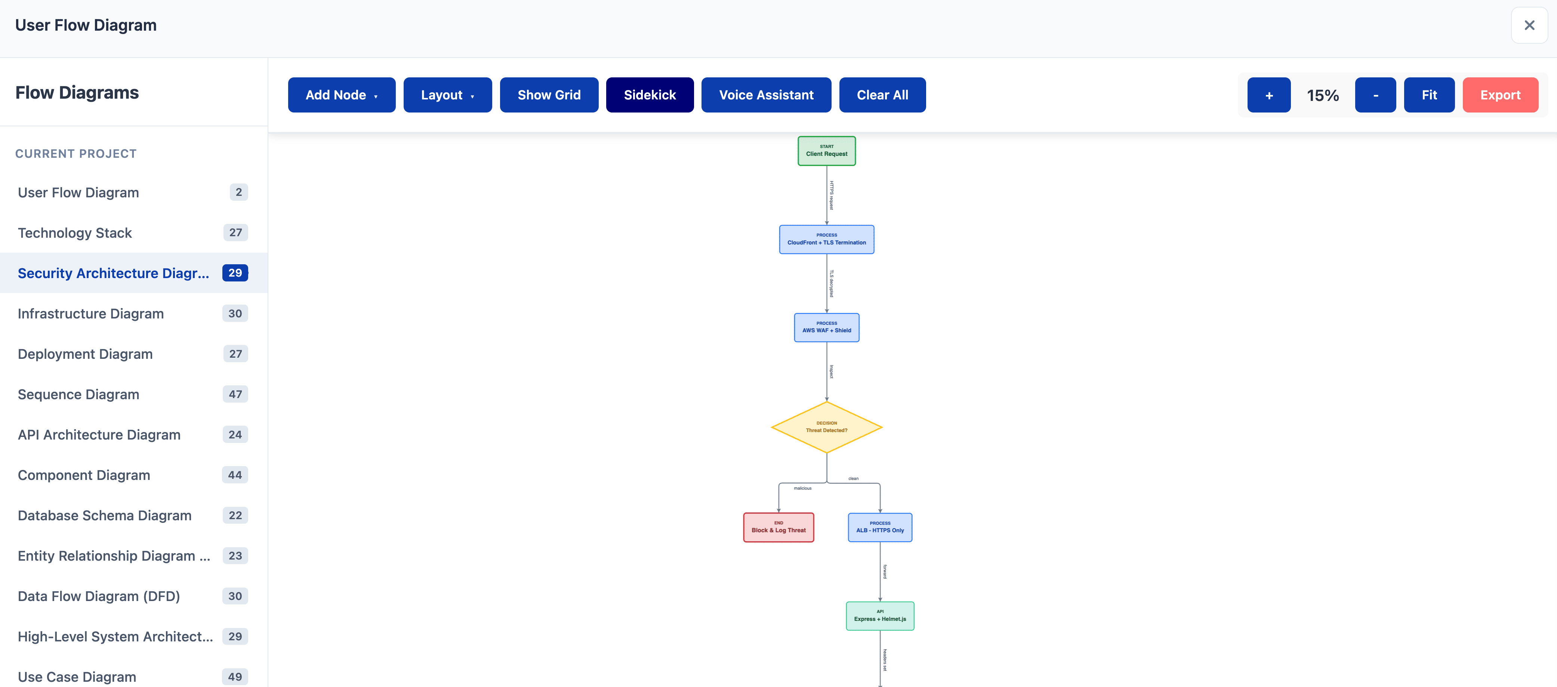1557x687 pixels.
Task: Zoom in with the plus button
Action: click(x=1269, y=95)
